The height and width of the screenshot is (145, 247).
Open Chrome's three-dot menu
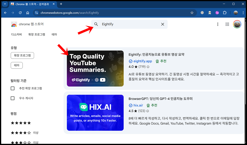click(243, 13)
